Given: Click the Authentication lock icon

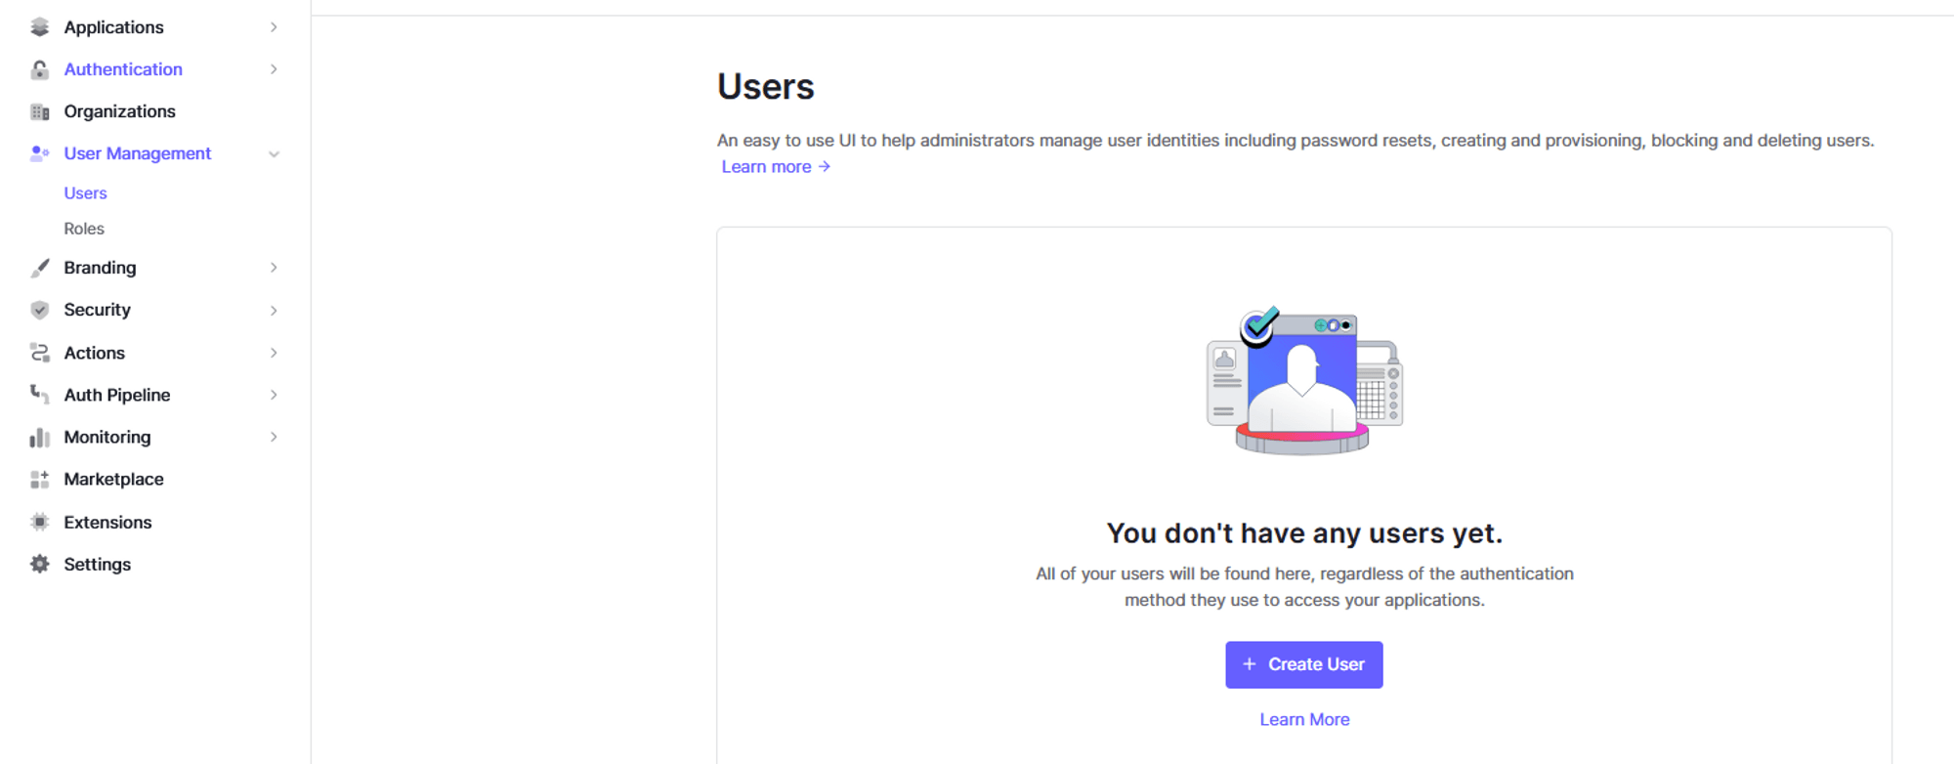Looking at the screenshot, I should (x=39, y=69).
